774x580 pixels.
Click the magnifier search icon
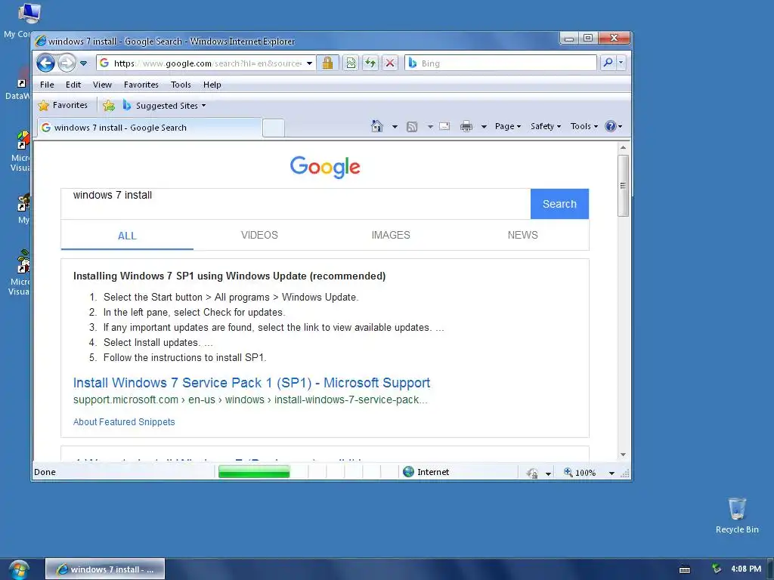click(x=608, y=63)
